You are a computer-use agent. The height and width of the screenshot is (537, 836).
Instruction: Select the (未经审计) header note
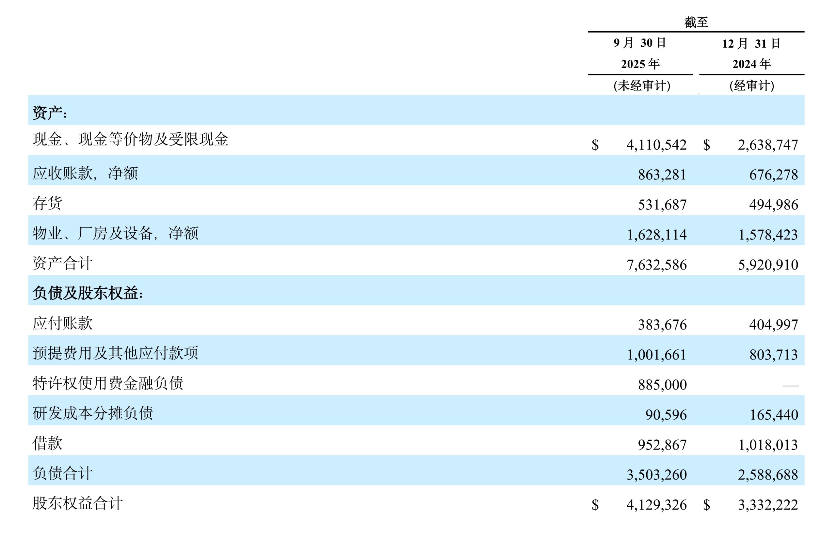pos(642,85)
